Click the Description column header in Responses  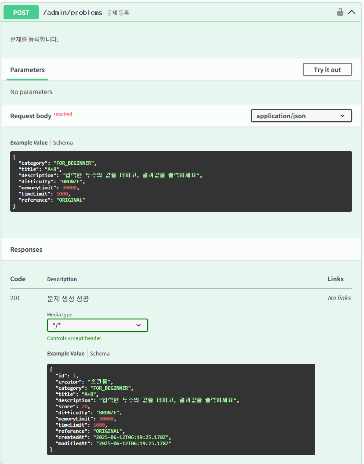[62, 279]
